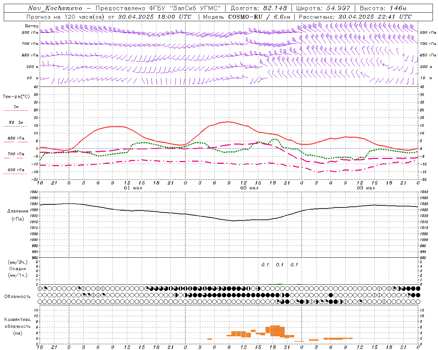Click the Широта: 54.997 header field
Screen dimensions: 438x350
click(323, 8)
